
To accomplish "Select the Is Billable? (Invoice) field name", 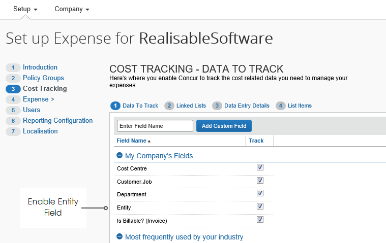I will point(142,221).
